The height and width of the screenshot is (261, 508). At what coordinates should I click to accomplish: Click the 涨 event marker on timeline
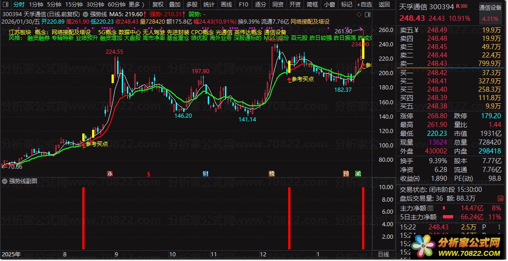click(x=110, y=174)
